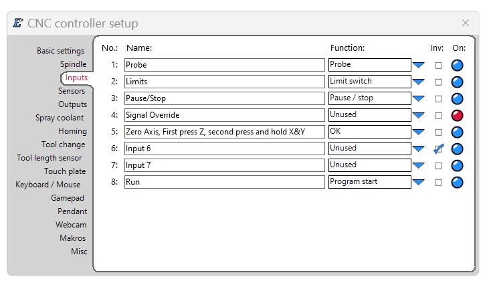Switch to the Spindle settings page
The image size is (487, 283).
click(74, 64)
